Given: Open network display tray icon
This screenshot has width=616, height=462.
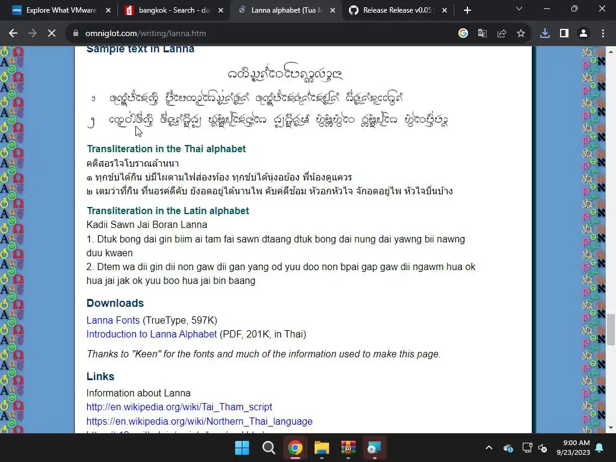Looking at the screenshot, I should click(x=527, y=448).
